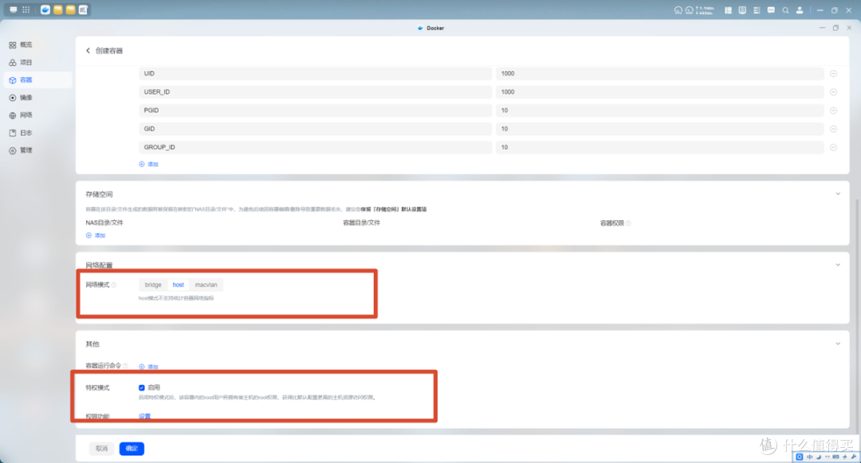Open the app grid launcher icon
The image size is (861, 463).
coord(26,10)
